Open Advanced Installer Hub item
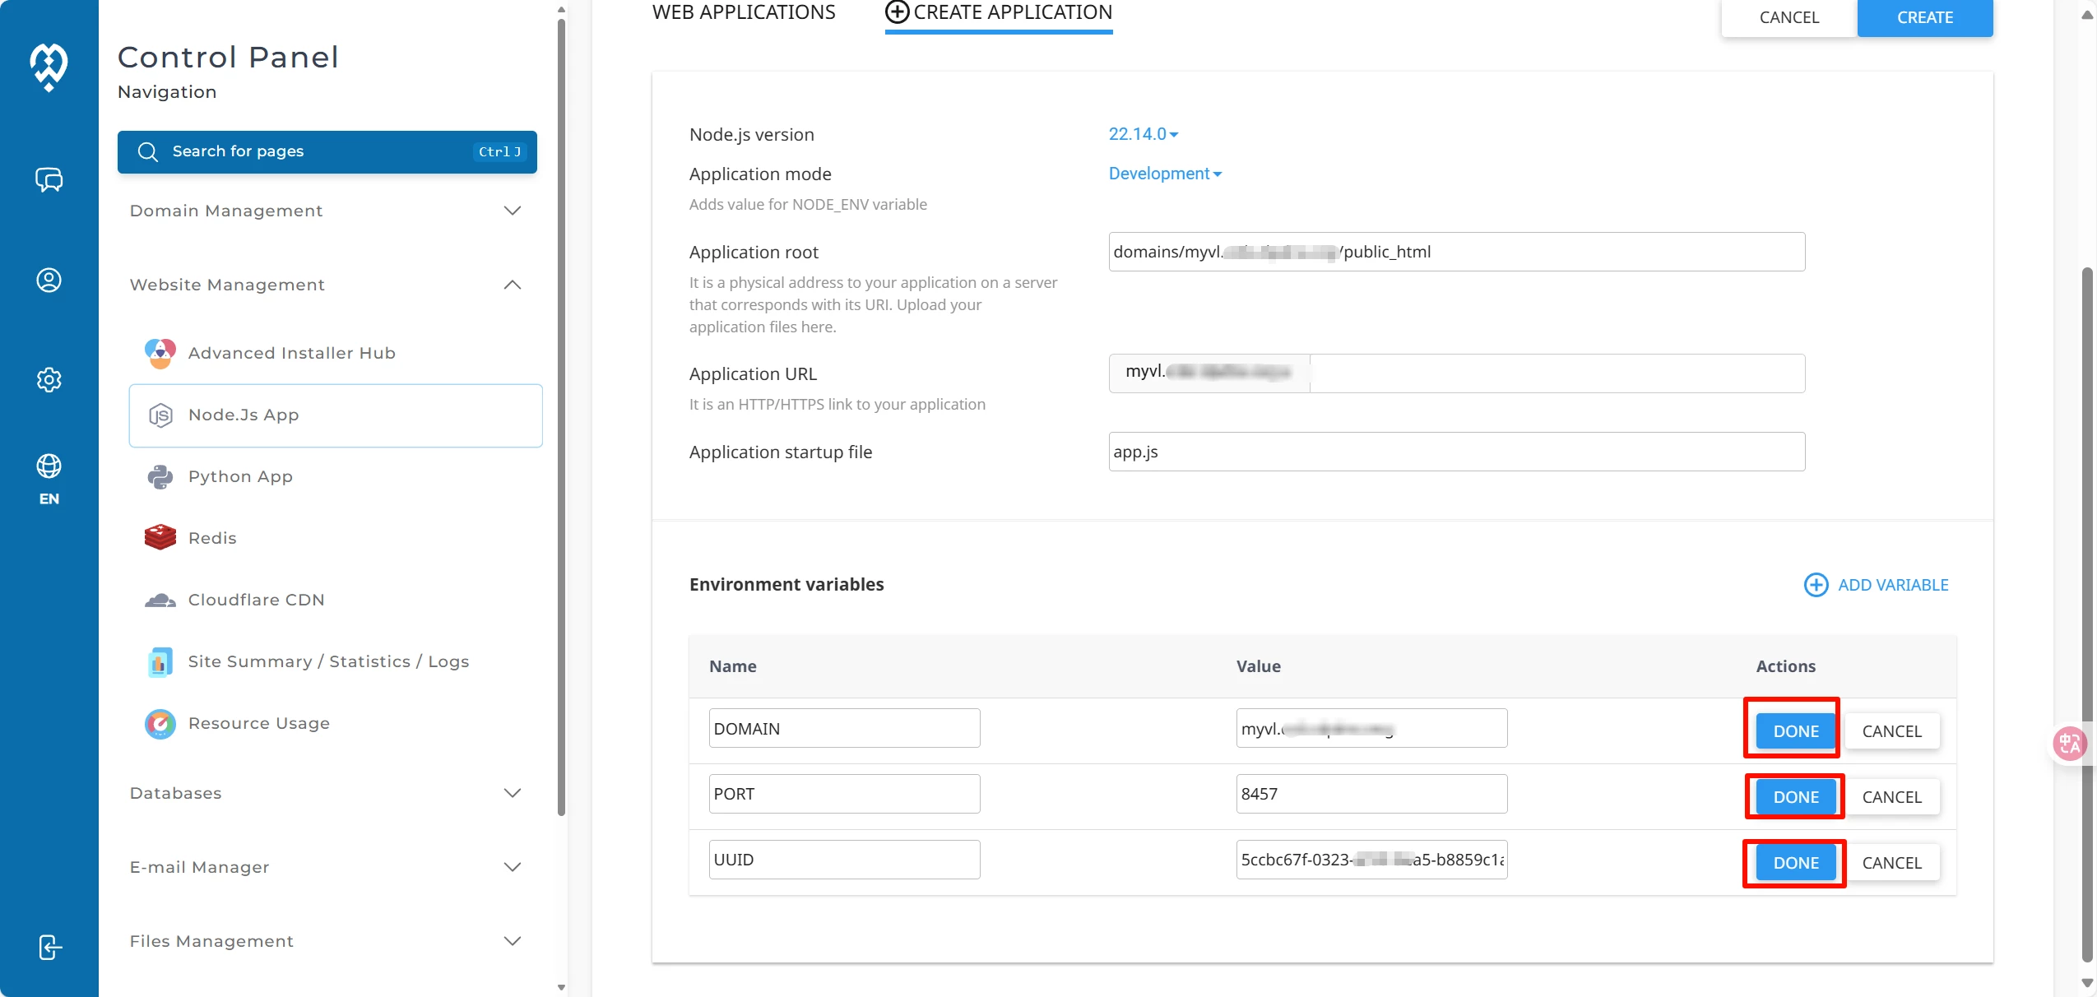The width and height of the screenshot is (2097, 997). [291, 353]
